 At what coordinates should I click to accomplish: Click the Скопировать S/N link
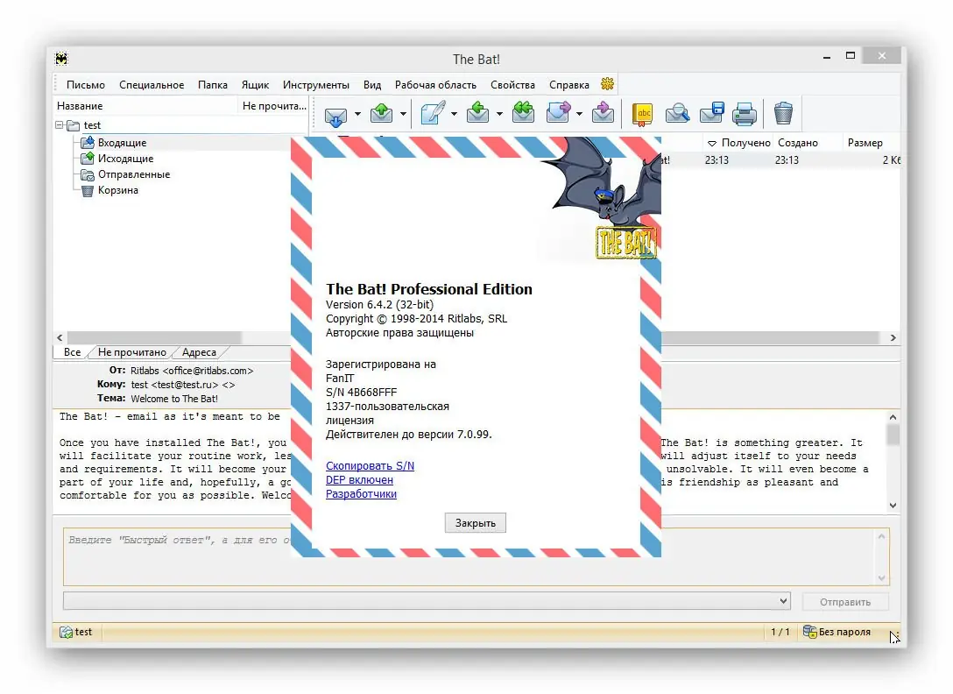(371, 466)
